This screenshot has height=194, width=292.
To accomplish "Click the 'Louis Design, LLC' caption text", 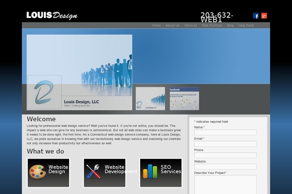I will coord(81,102).
